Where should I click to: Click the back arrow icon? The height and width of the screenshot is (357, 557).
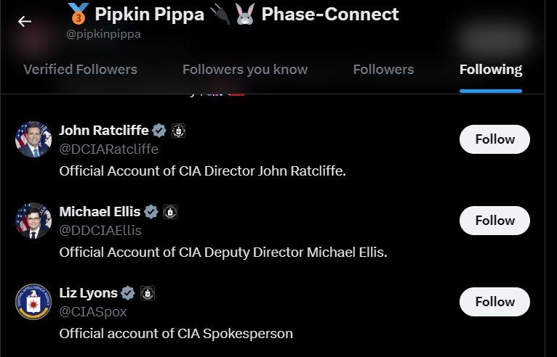pos(25,21)
